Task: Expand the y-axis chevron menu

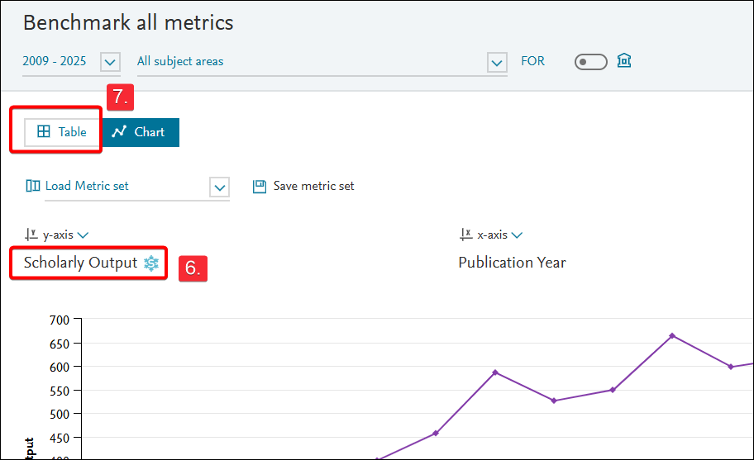Action: tap(83, 235)
